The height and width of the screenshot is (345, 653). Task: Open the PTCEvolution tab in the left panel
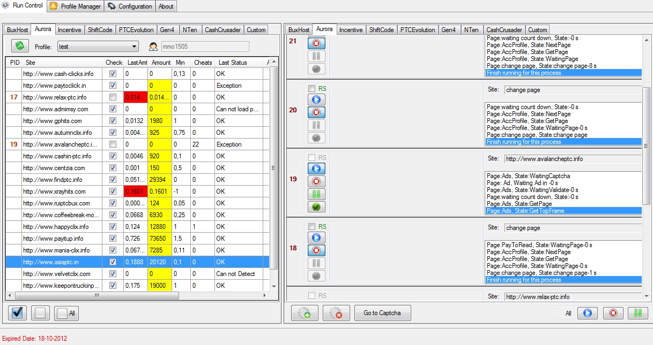pos(136,30)
